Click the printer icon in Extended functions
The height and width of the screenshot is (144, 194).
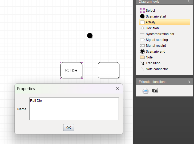(145, 91)
